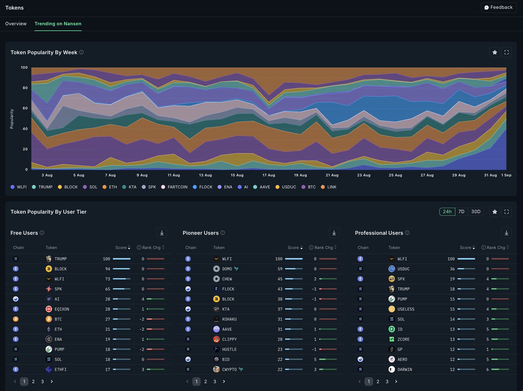Download the Pioneer Users table
This screenshot has width=523, height=391.
pos(334,233)
